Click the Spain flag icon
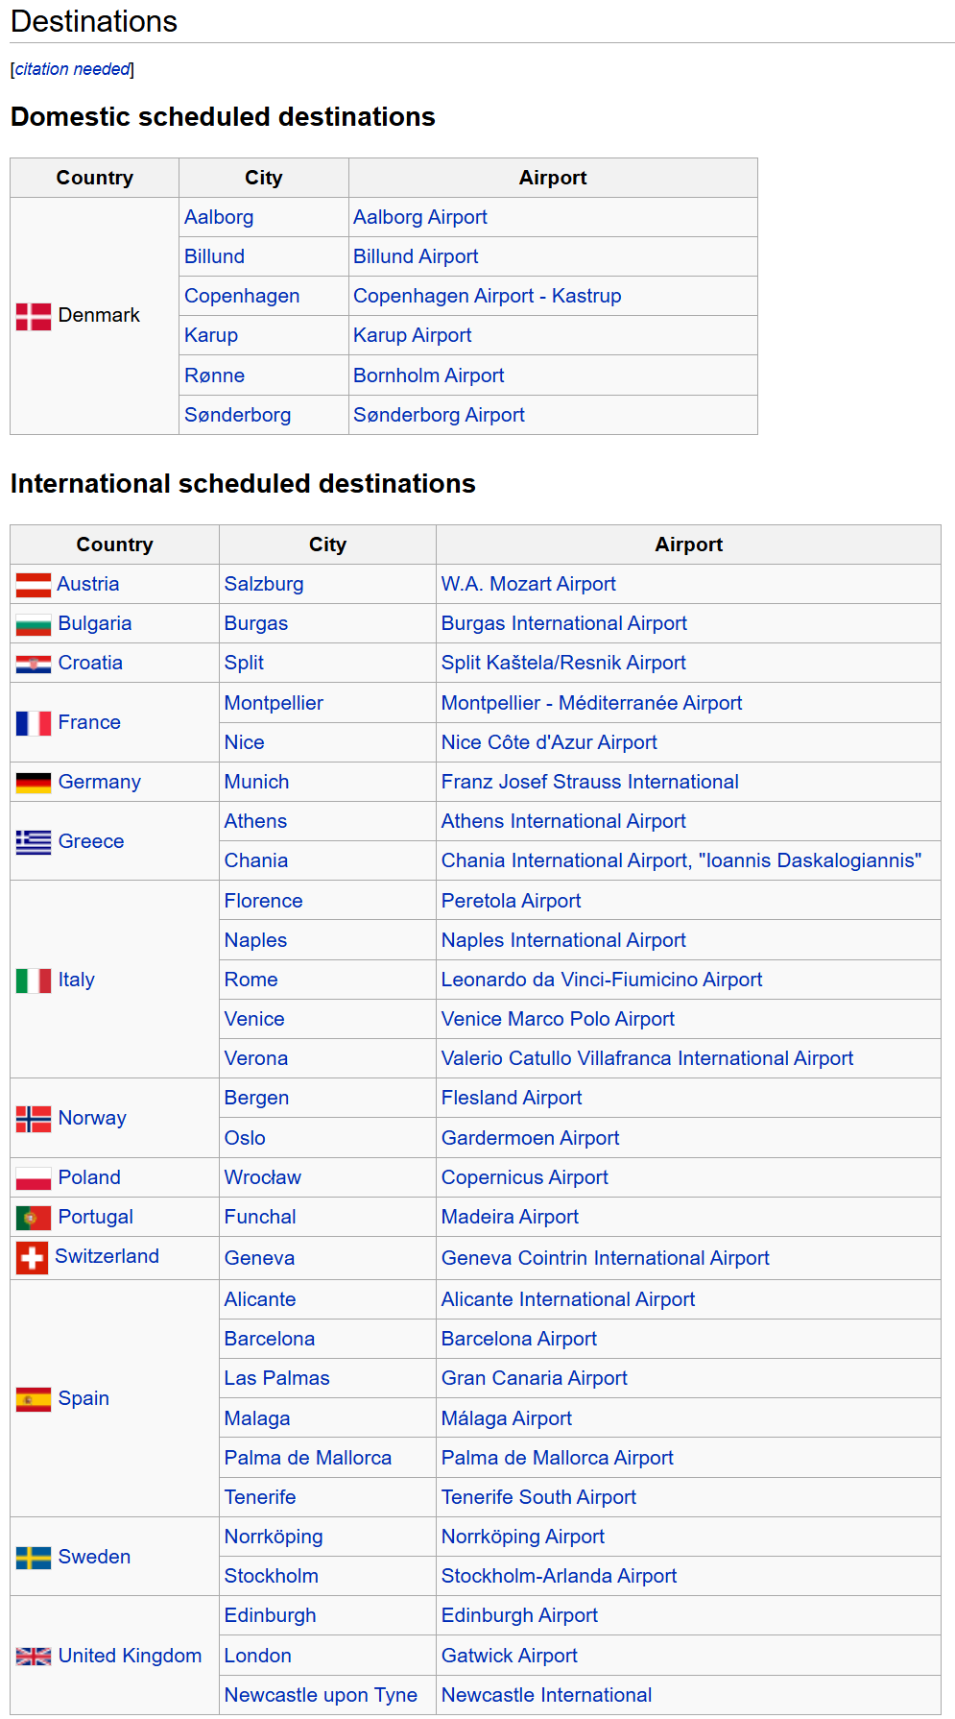The image size is (955, 1719). (34, 1399)
